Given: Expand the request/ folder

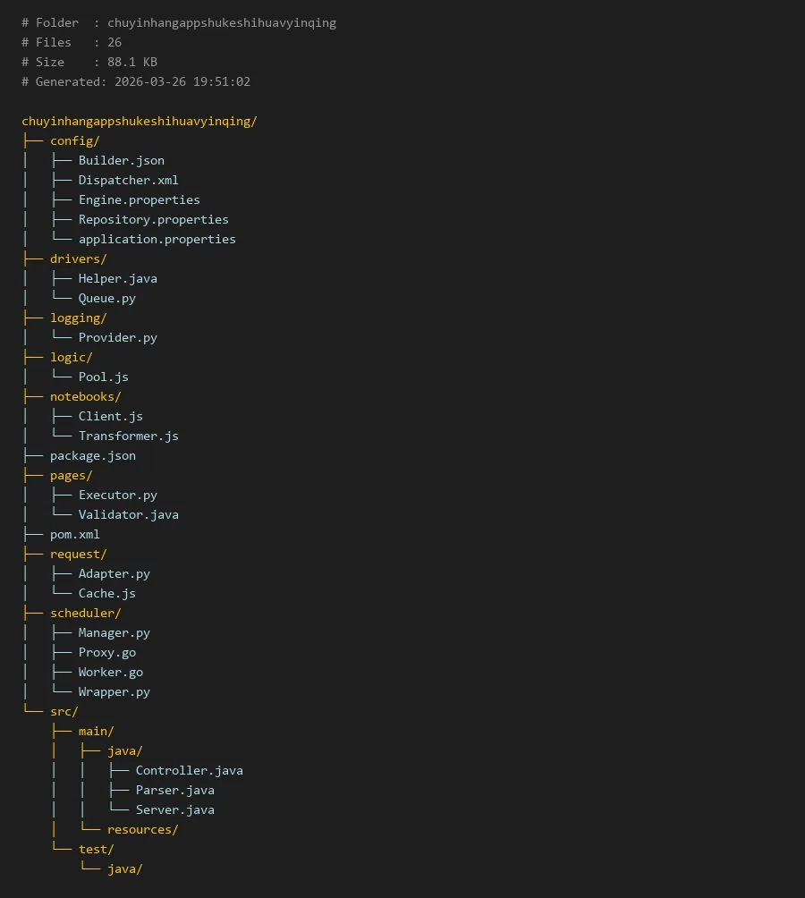Looking at the screenshot, I should (78, 554).
